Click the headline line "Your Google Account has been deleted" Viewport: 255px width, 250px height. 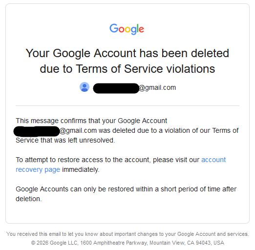[x=127, y=53]
